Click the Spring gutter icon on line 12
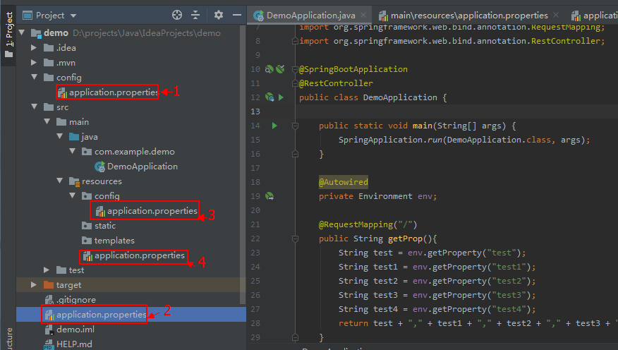618x350 pixels. (x=269, y=97)
